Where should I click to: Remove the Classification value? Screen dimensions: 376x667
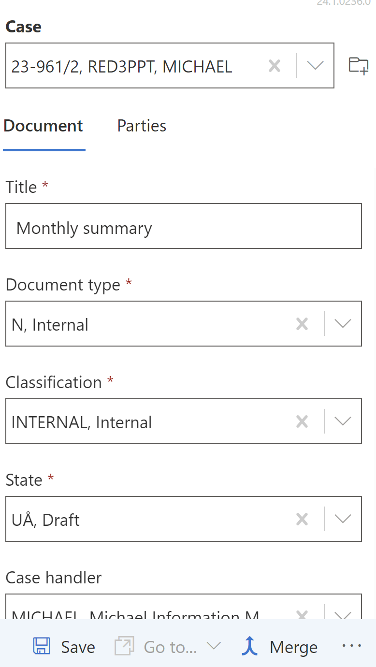[302, 421]
